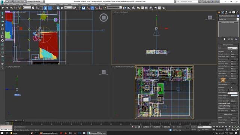Screen dimensions: 240x135
Task: Switch to the Display command panel tab
Action: click(234, 12)
